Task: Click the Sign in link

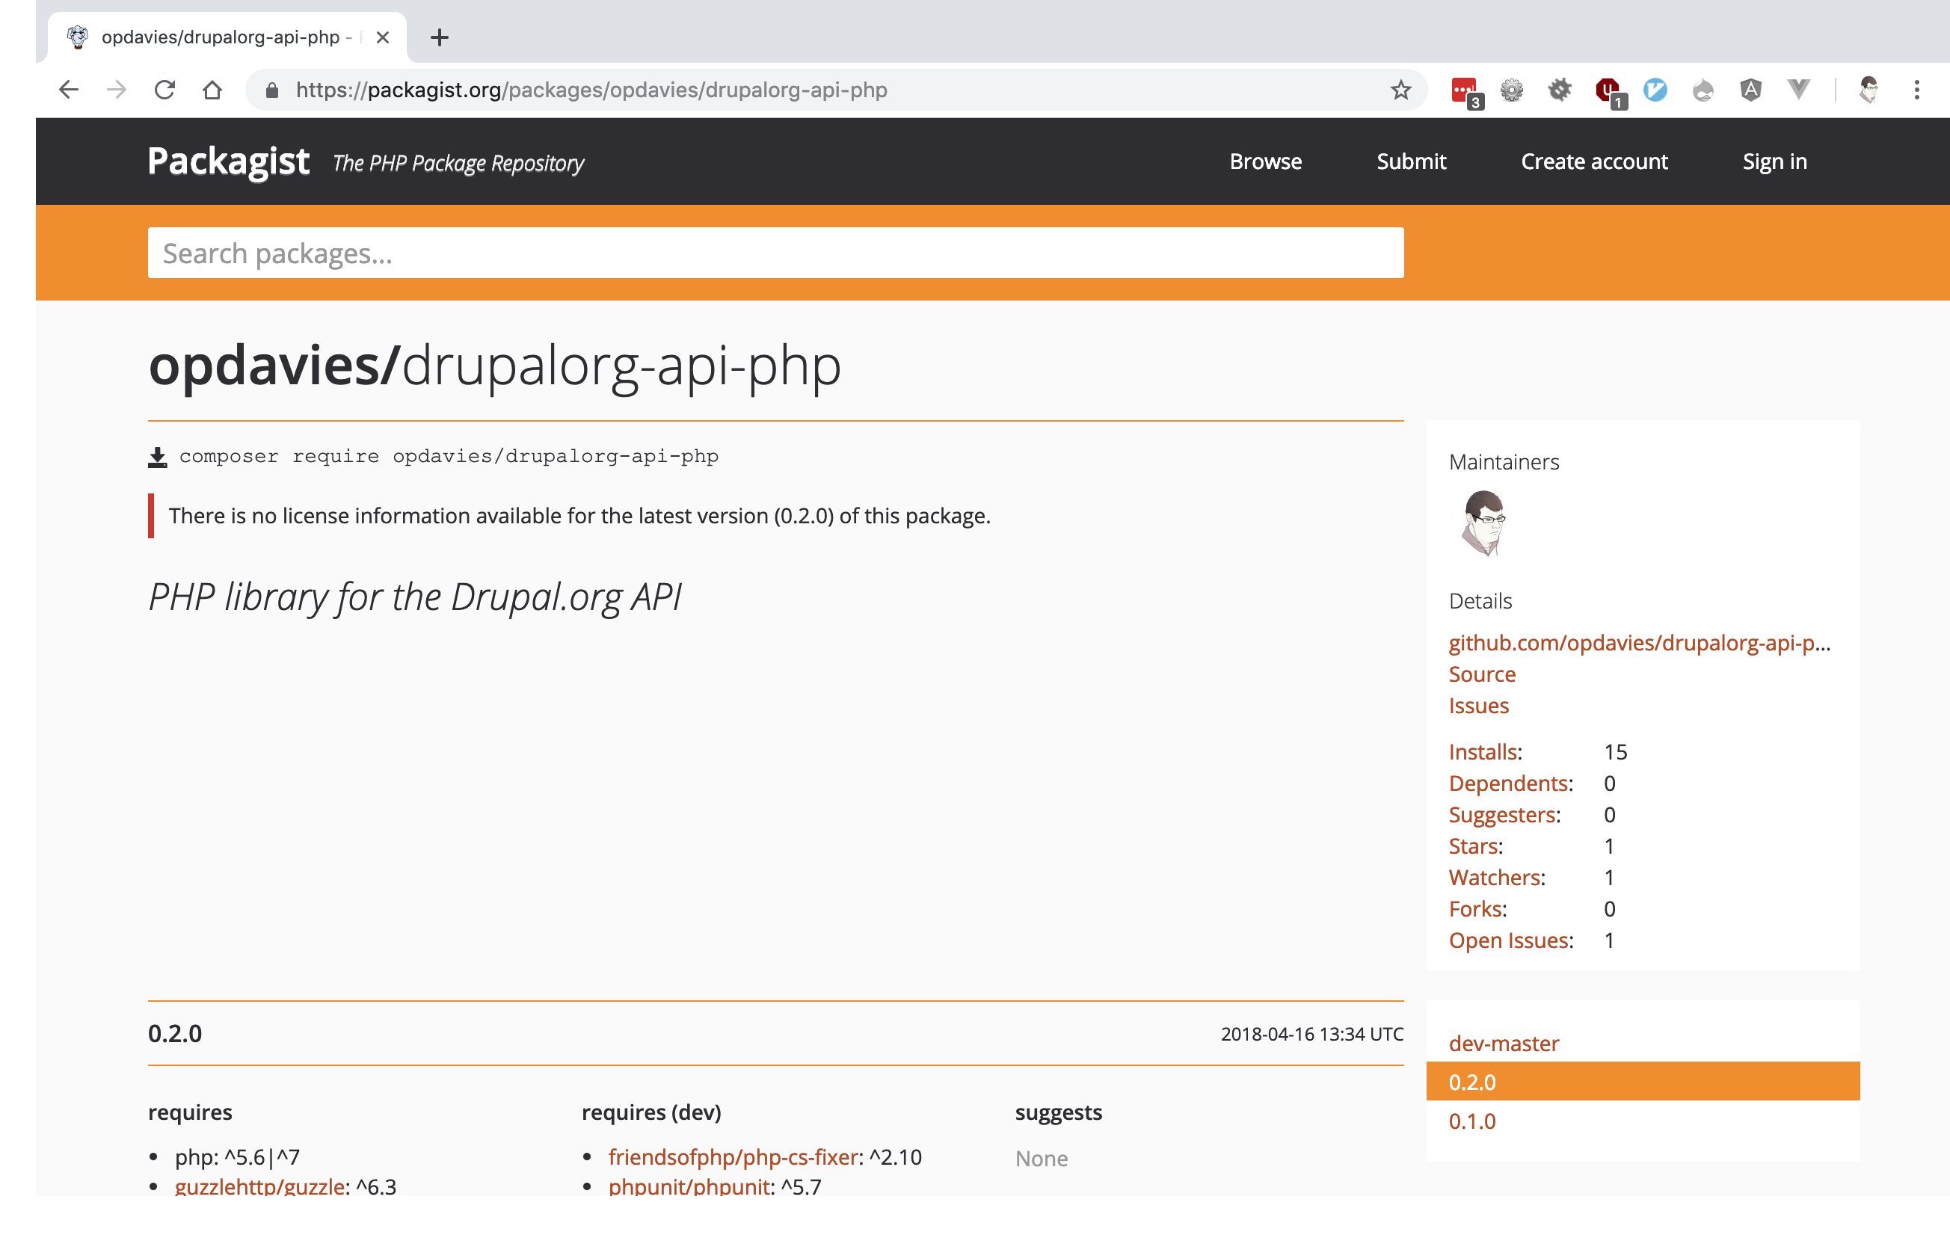Action: [1774, 161]
